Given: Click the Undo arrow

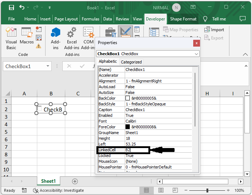Looking at the screenshot, I should (x=22, y=8).
